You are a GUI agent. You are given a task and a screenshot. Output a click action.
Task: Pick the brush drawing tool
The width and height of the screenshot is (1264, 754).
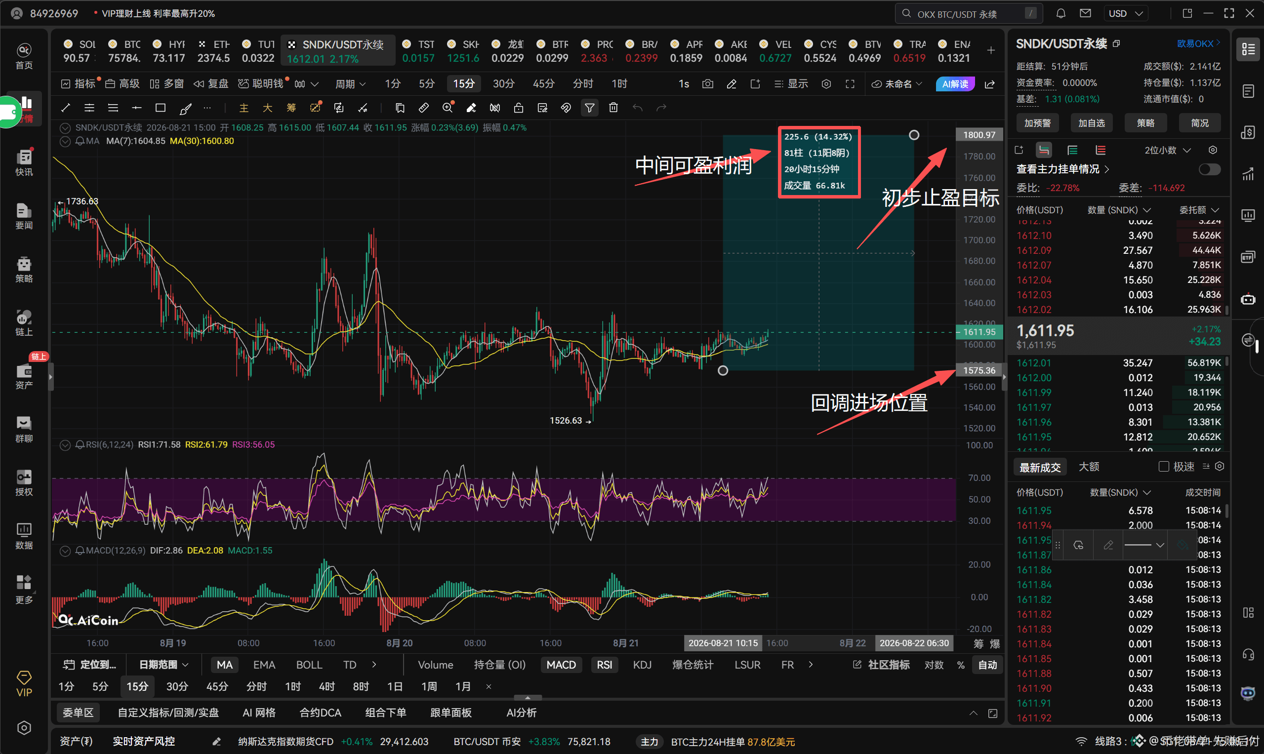point(186,108)
